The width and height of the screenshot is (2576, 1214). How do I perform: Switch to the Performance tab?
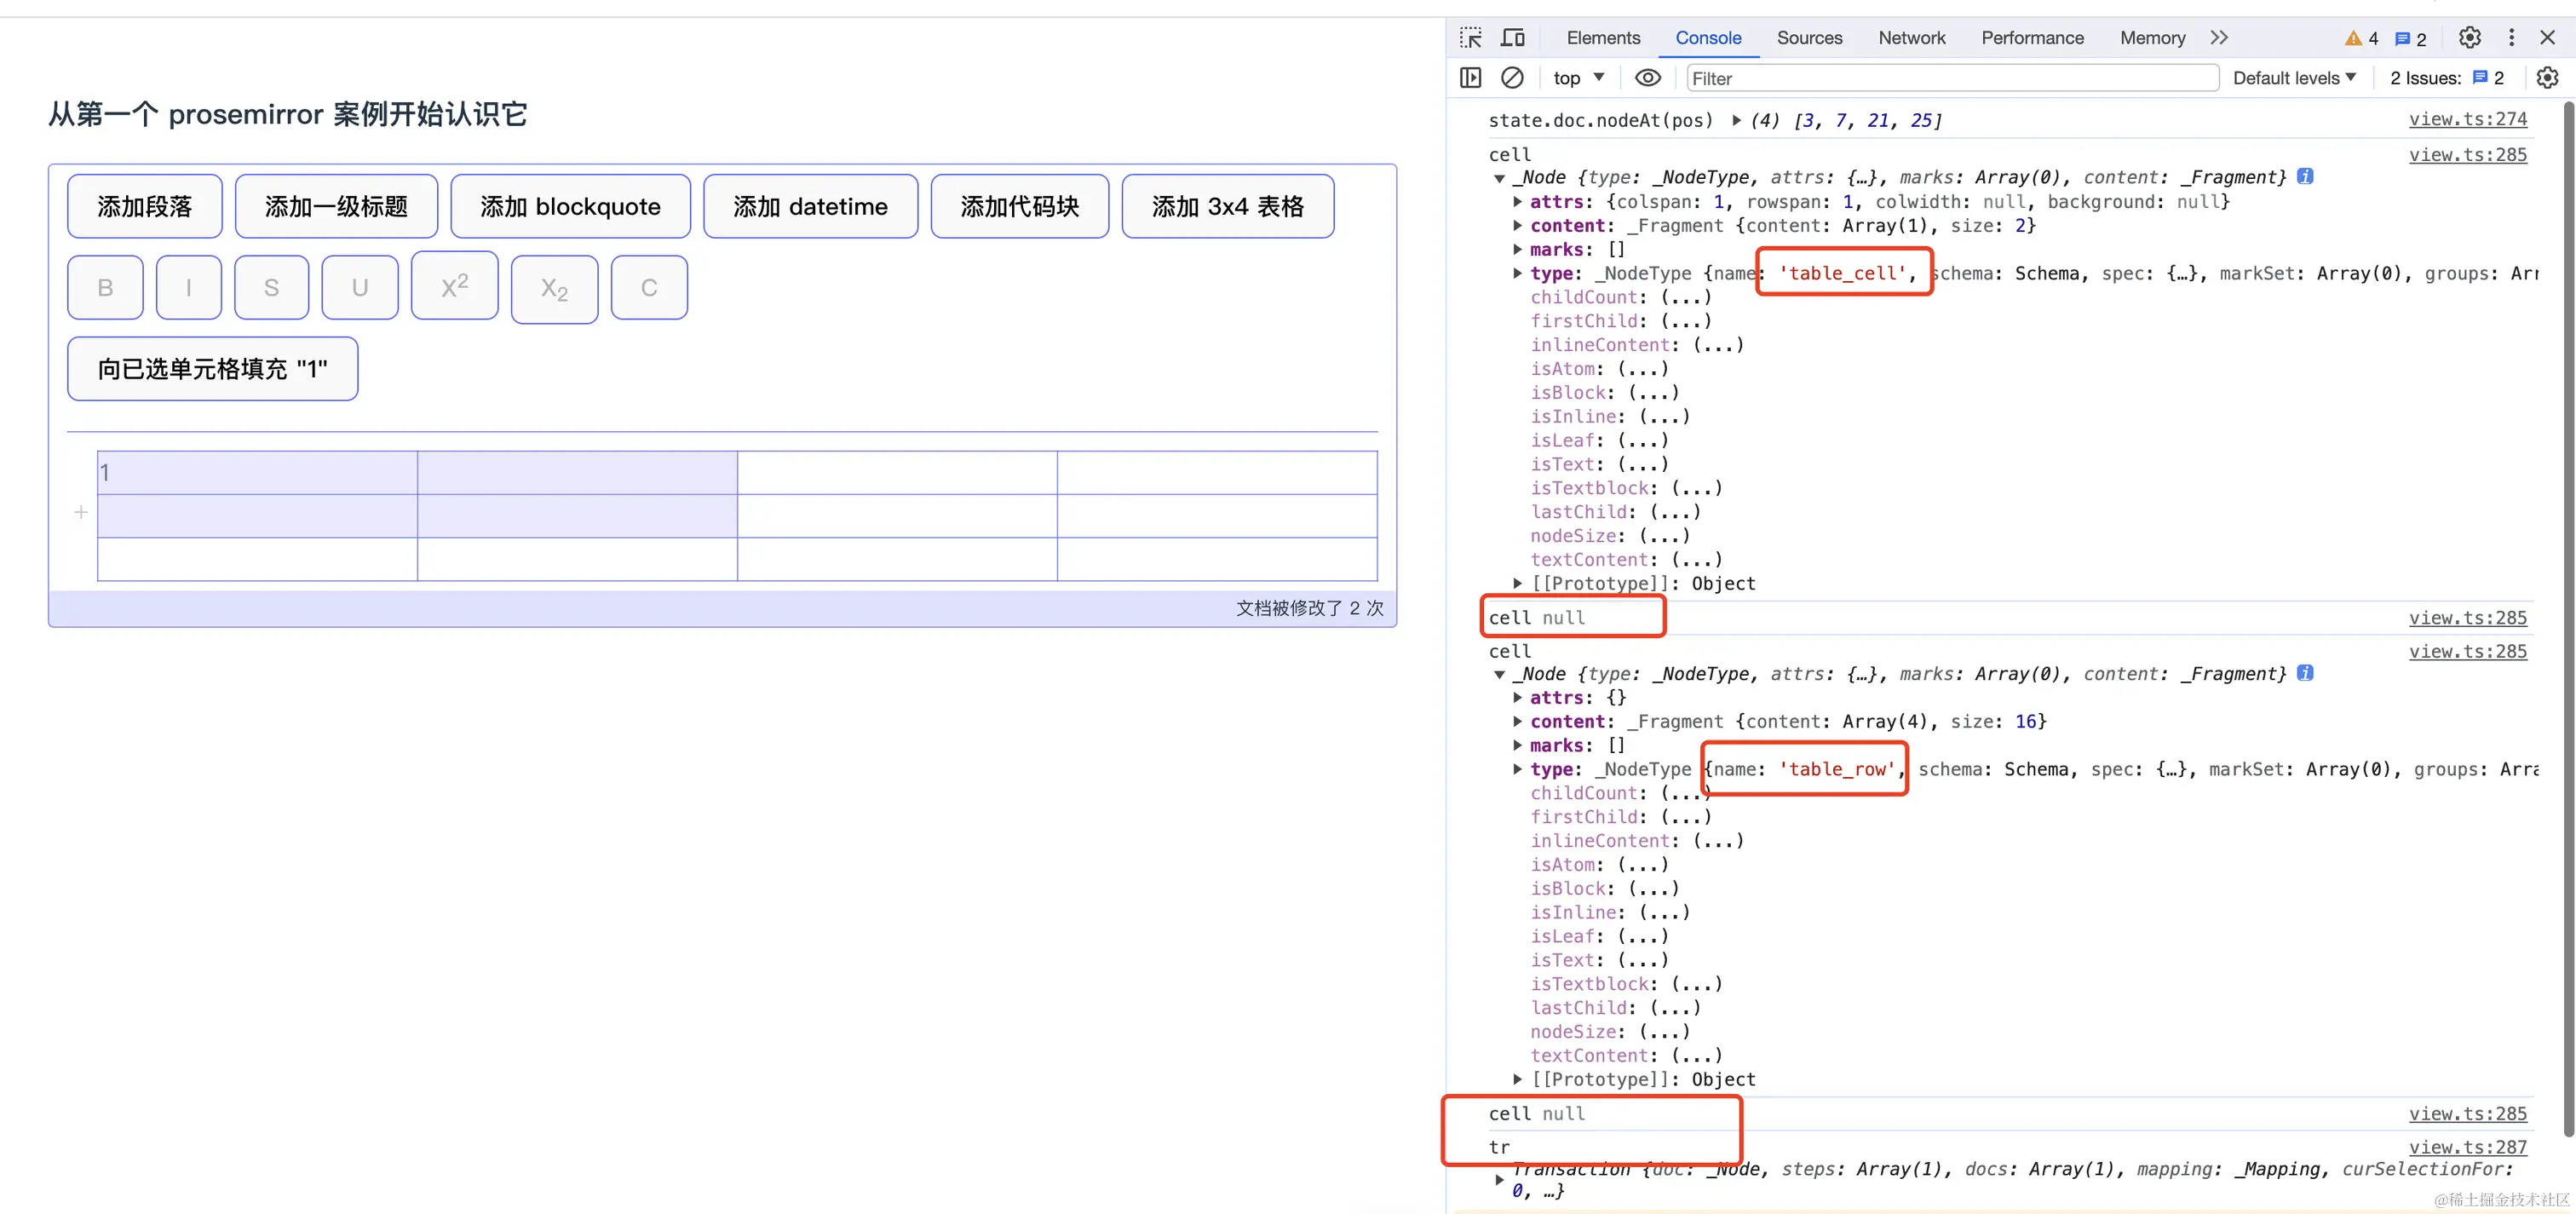click(x=2032, y=38)
